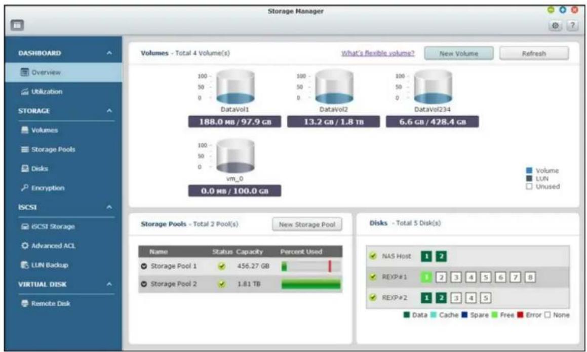Select REXP#1 free disk 1
Screen dimensions: 587x352
coord(426,277)
